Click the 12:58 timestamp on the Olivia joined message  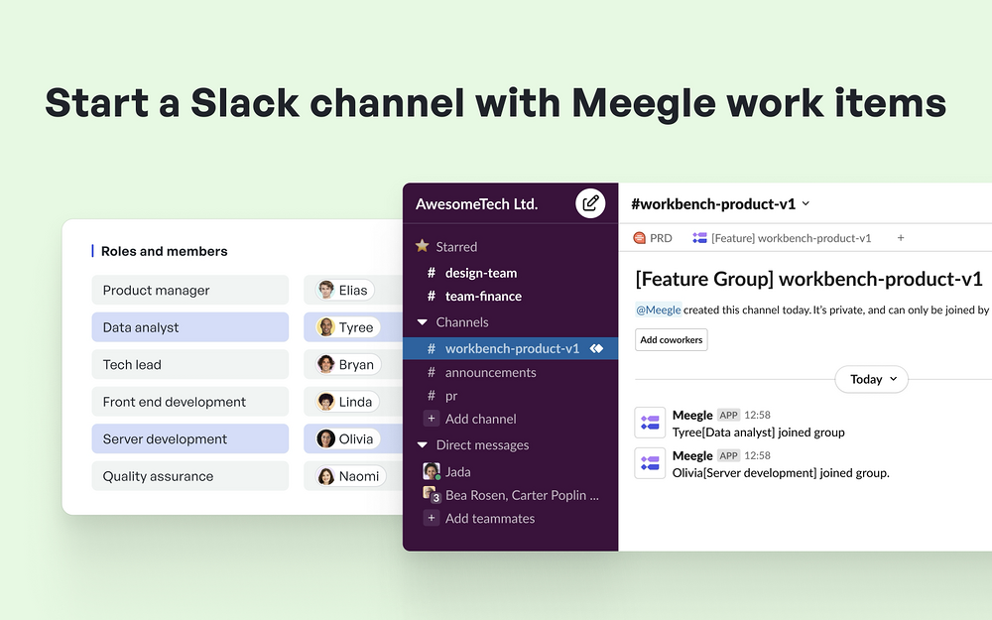click(757, 455)
